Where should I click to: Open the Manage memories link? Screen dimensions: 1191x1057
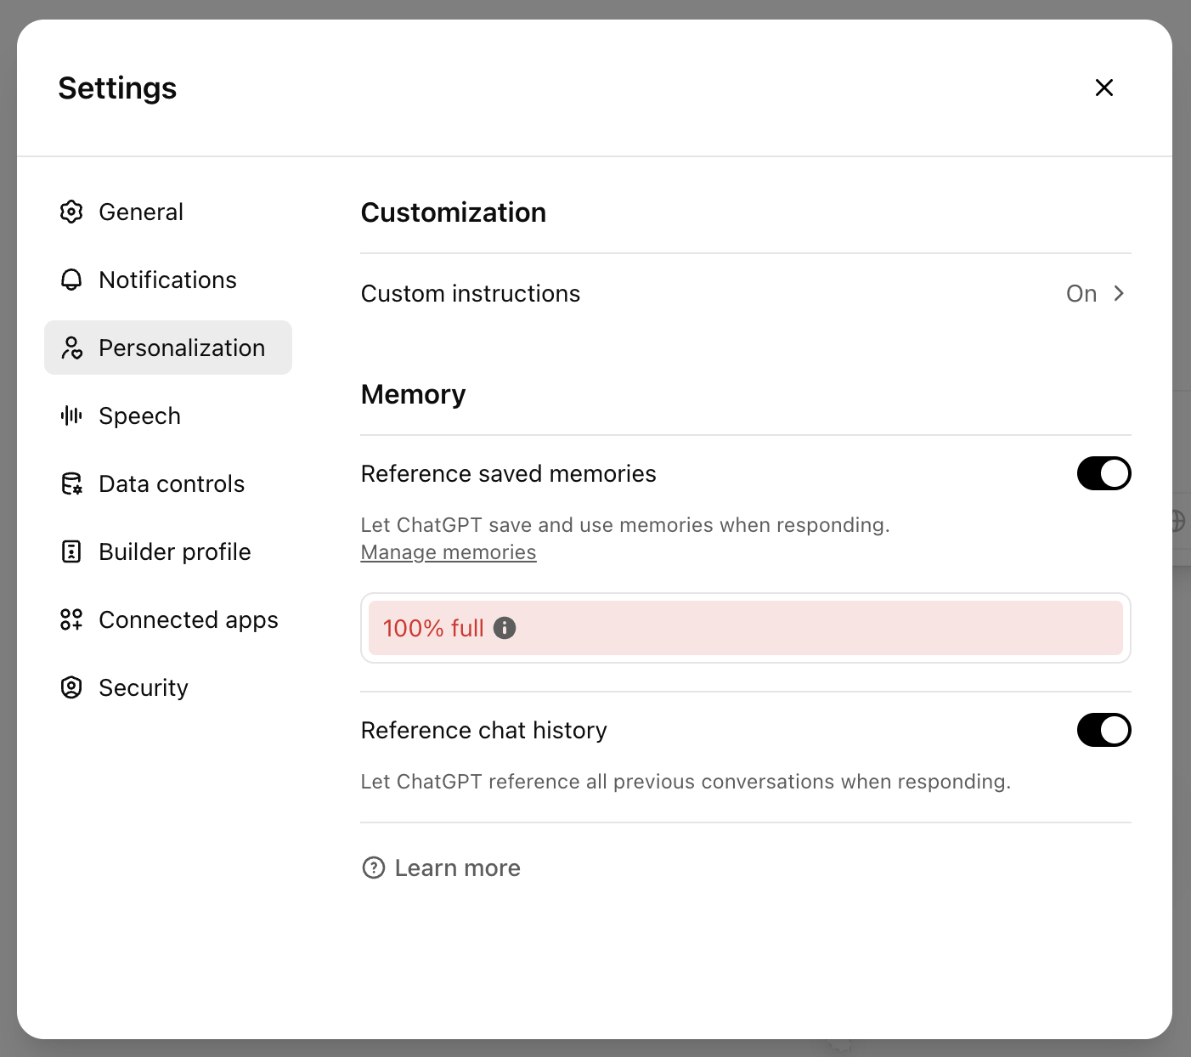(x=449, y=552)
